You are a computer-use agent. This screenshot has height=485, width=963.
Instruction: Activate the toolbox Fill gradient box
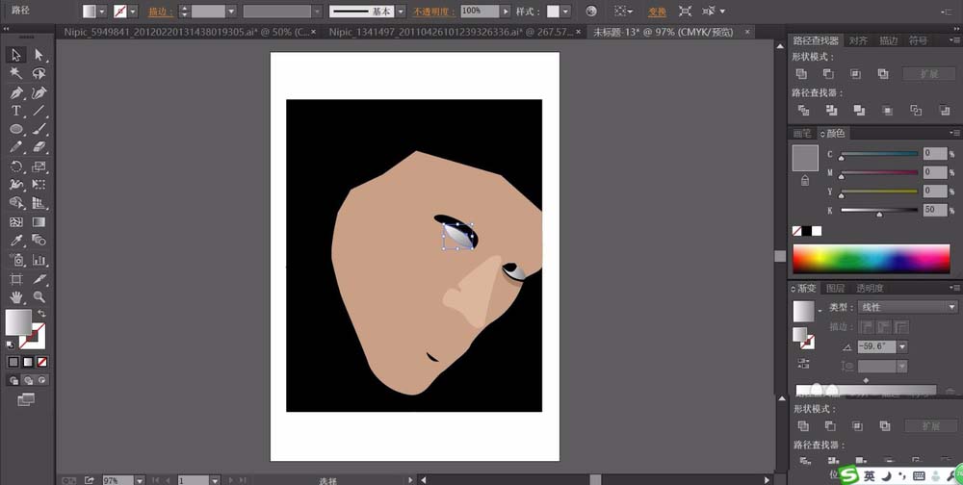click(18, 322)
